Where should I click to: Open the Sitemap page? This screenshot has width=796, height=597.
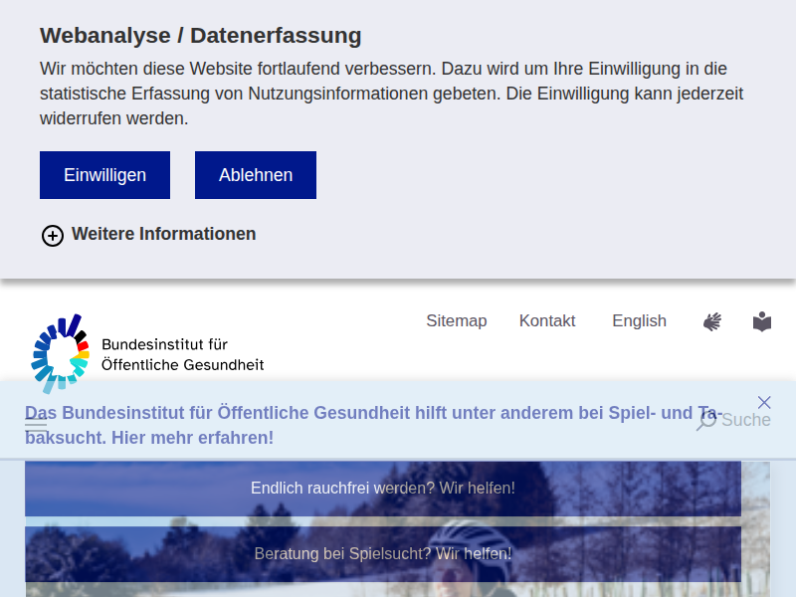coord(457,320)
